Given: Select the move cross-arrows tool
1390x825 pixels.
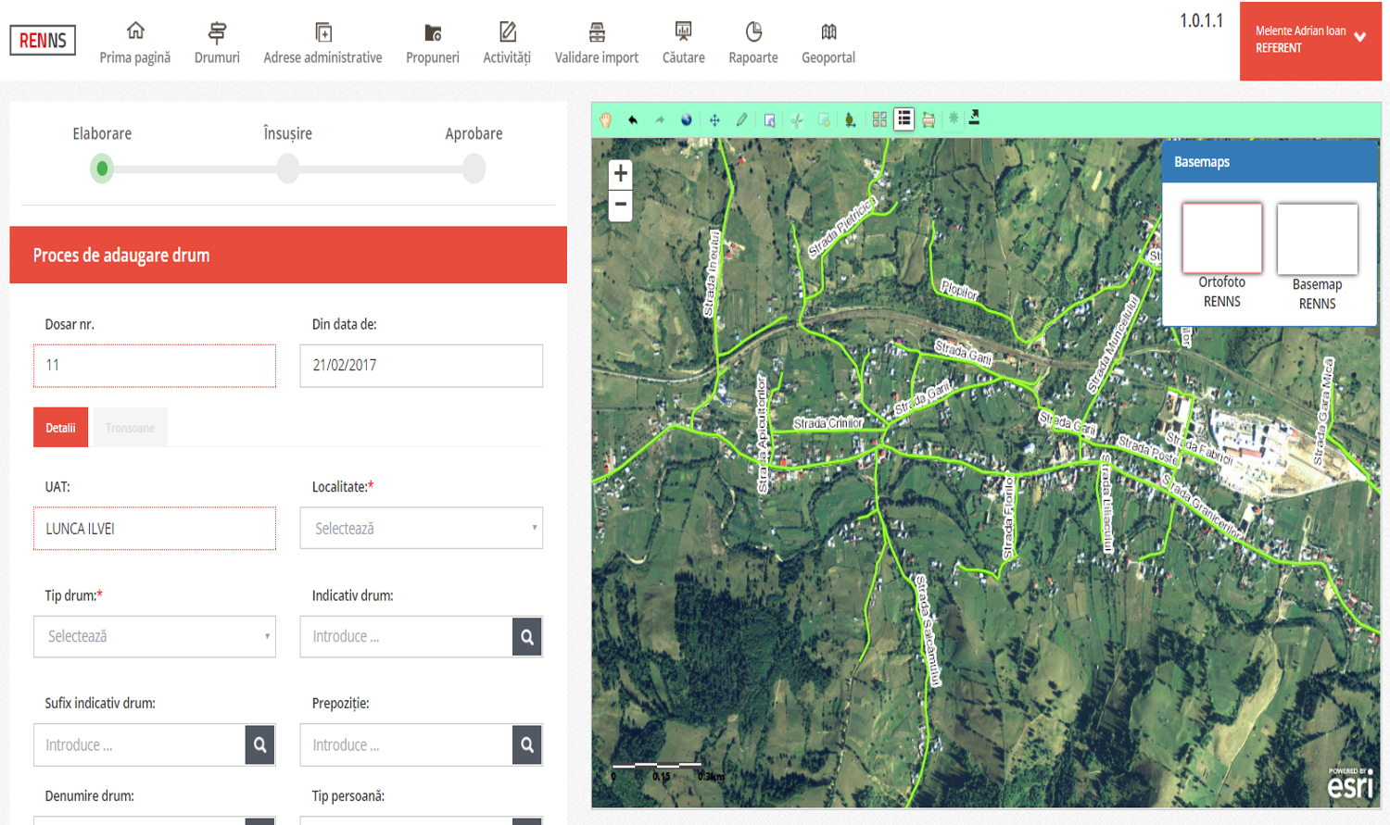Looking at the screenshot, I should tap(714, 119).
